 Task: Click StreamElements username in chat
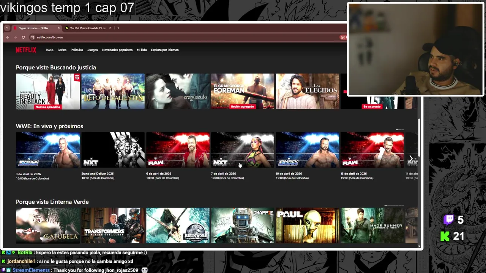tap(31, 270)
